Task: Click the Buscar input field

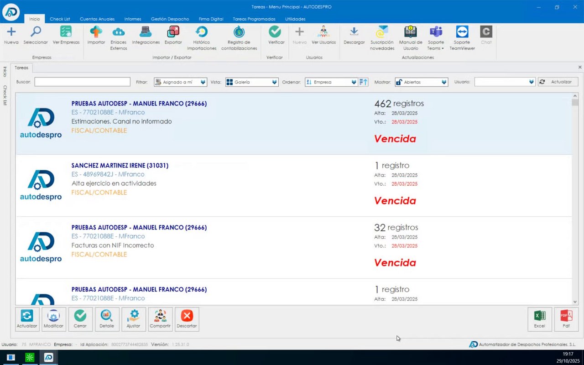Action: (x=82, y=82)
